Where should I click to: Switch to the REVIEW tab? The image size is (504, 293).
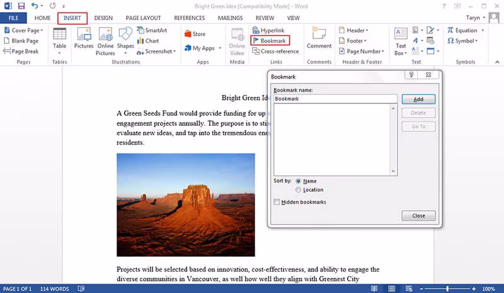click(x=265, y=18)
